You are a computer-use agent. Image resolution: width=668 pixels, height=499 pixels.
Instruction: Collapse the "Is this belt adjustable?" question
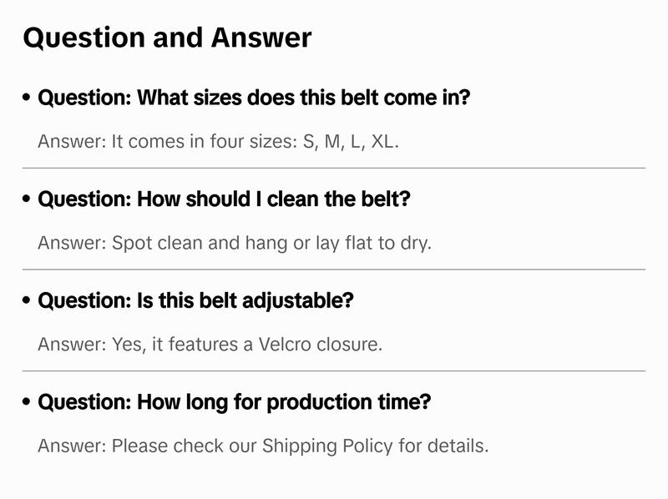(195, 301)
